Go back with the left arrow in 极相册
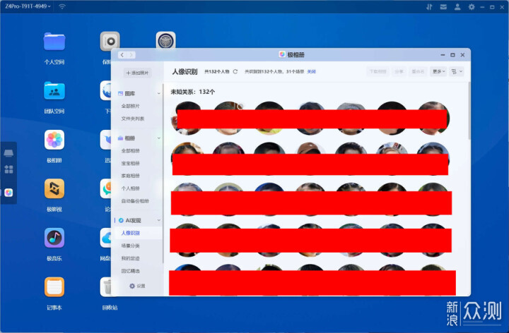Screen dimensions: 509x333 click(x=122, y=55)
